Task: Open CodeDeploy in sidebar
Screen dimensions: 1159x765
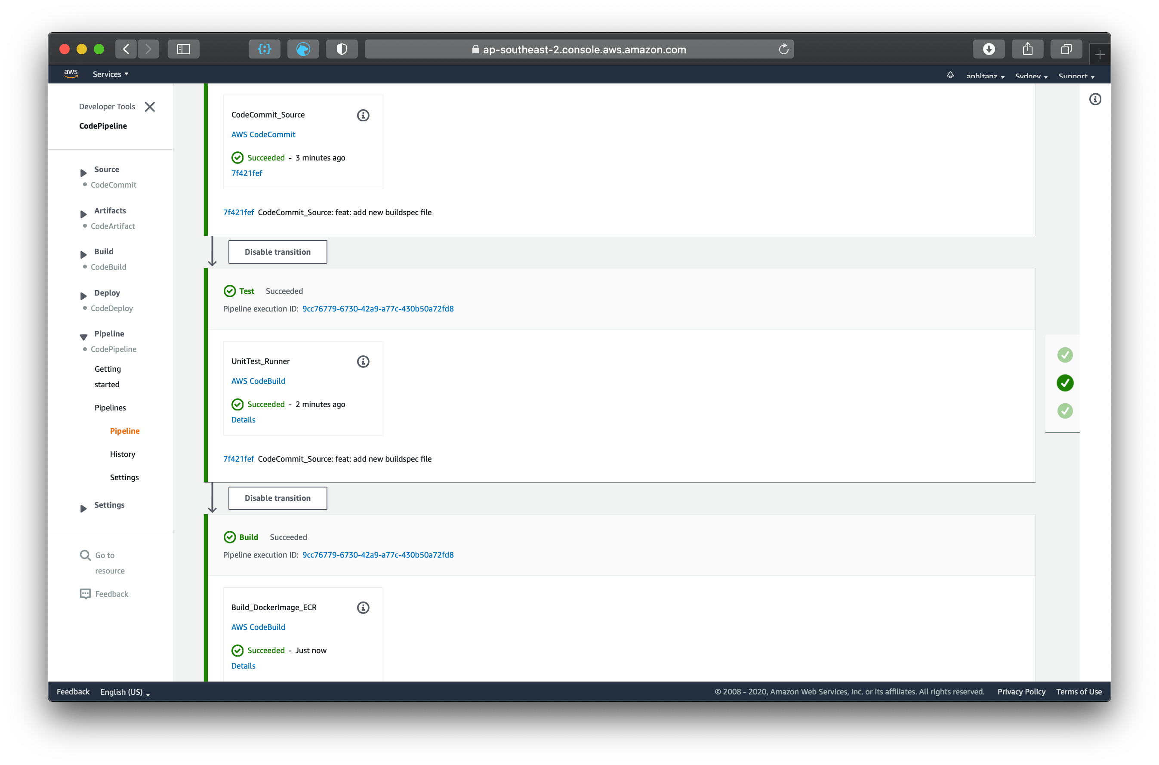Action: click(112, 308)
